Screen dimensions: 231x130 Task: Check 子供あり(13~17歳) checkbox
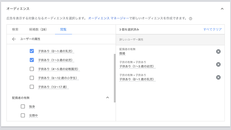coord(32,87)
